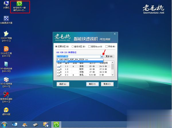Launch the GHOST克隆 desktop shortcut
This screenshot has width=172, height=128.
[6, 35]
